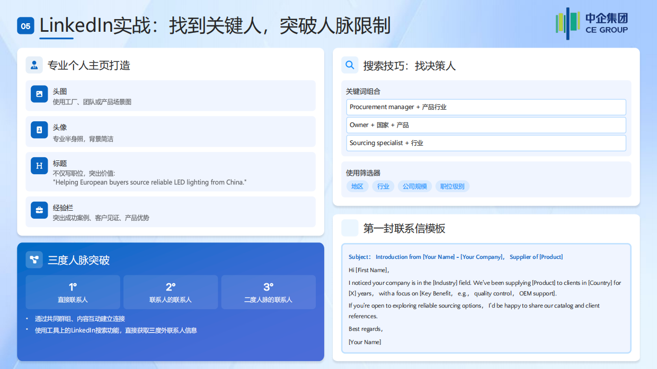Click the 2° connections progress card
The image size is (657, 369).
pyautogui.click(x=170, y=292)
